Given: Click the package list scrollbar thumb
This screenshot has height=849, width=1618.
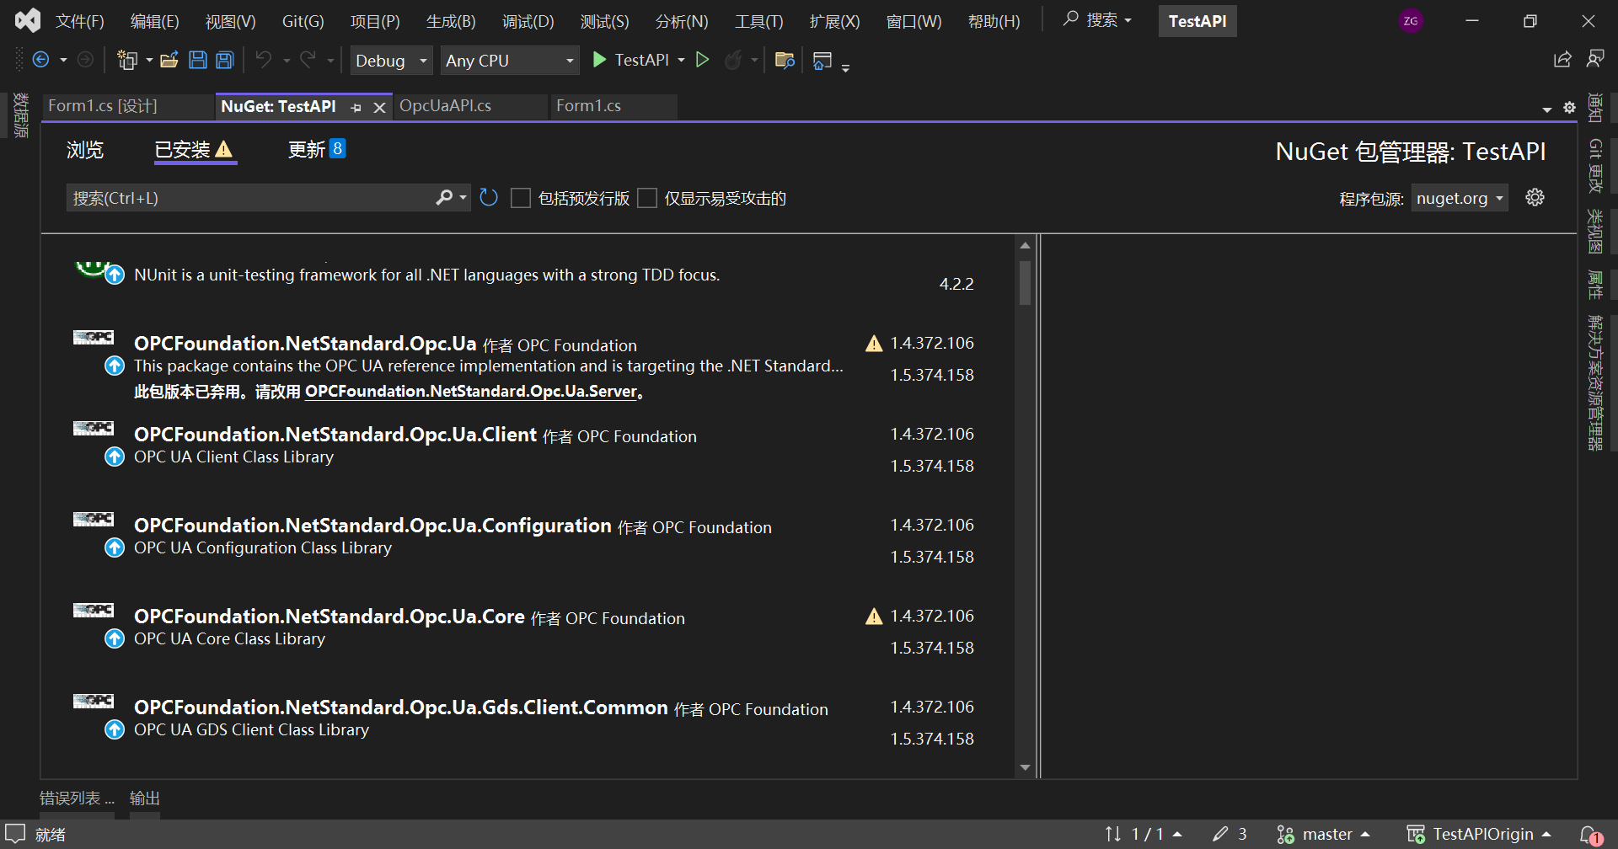Looking at the screenshot, I should [1025, 283].
